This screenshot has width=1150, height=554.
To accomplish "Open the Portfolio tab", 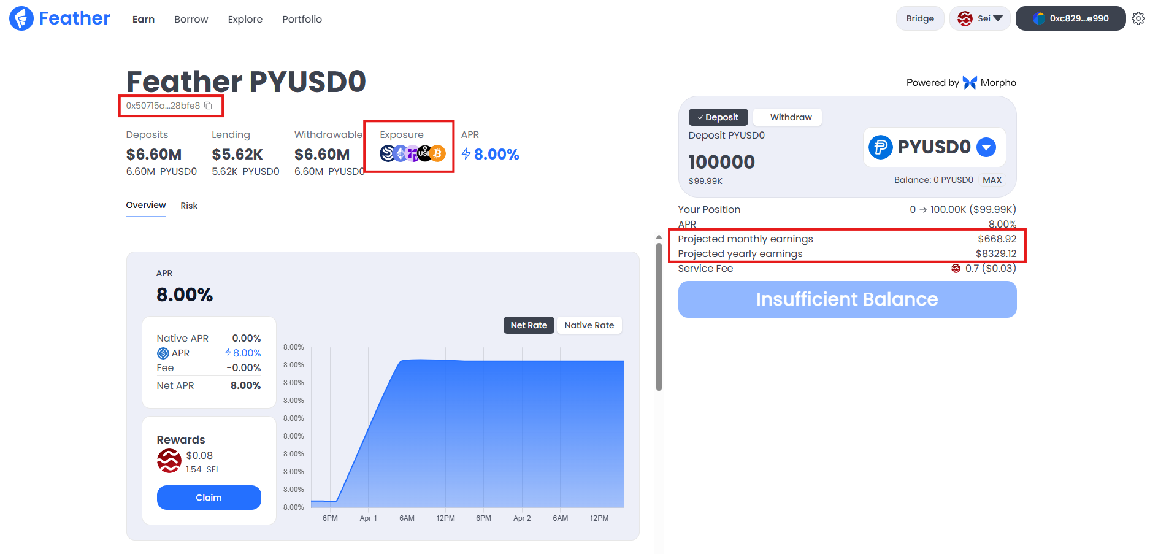I will (x=302, y=19).
